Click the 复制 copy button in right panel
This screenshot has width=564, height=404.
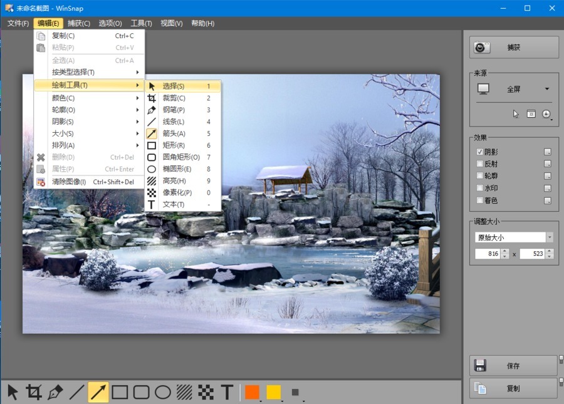coord(514,388)
